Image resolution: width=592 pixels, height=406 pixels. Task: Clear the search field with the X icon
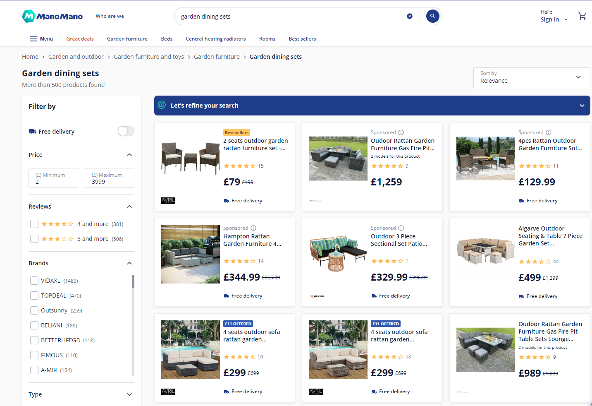[410, 16]
